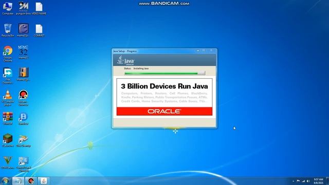Viewport: 329px width, 185px height.
Task: Open the taskbar clock showing 9:57 AM
Action: (318, 181)
